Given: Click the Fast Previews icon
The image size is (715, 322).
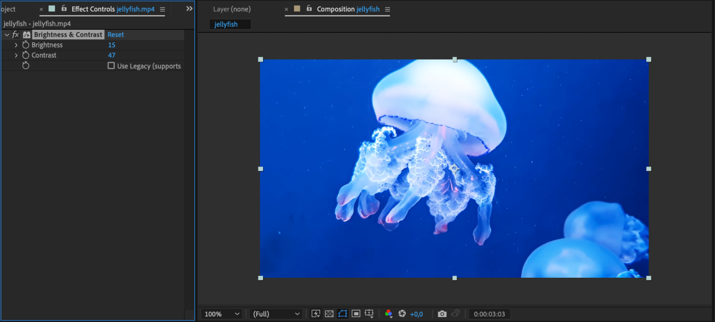Looking at the screenshot, I should (315, 314).
